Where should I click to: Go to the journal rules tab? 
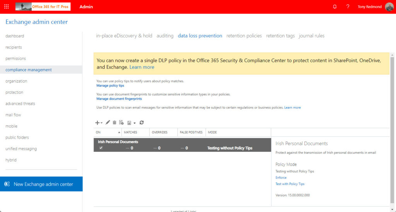coord(312,36)
